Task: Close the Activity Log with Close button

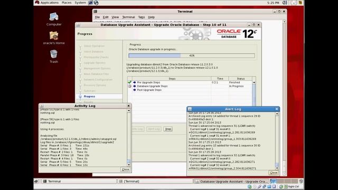Action: 126,169
